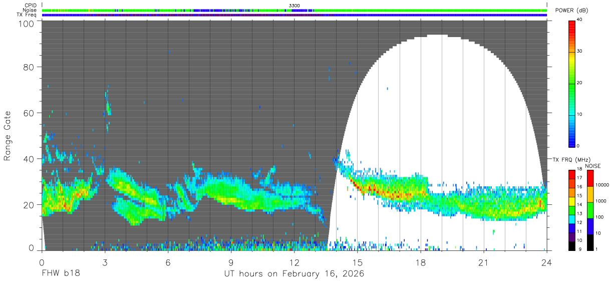Click the purple swatch in TX FRQ legend

(572, 237)
